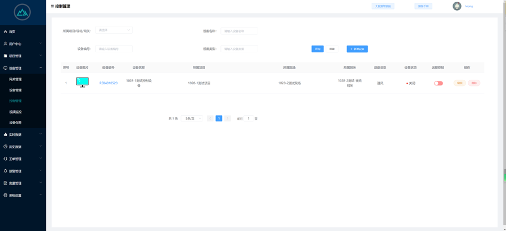Click the 新增设备 add device button
The image size is (506, 231).
[357, 49]
